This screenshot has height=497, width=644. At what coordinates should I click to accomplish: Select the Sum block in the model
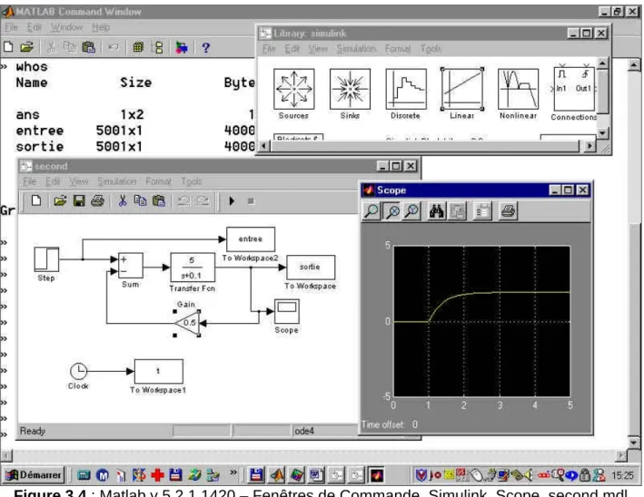(131, 266)
